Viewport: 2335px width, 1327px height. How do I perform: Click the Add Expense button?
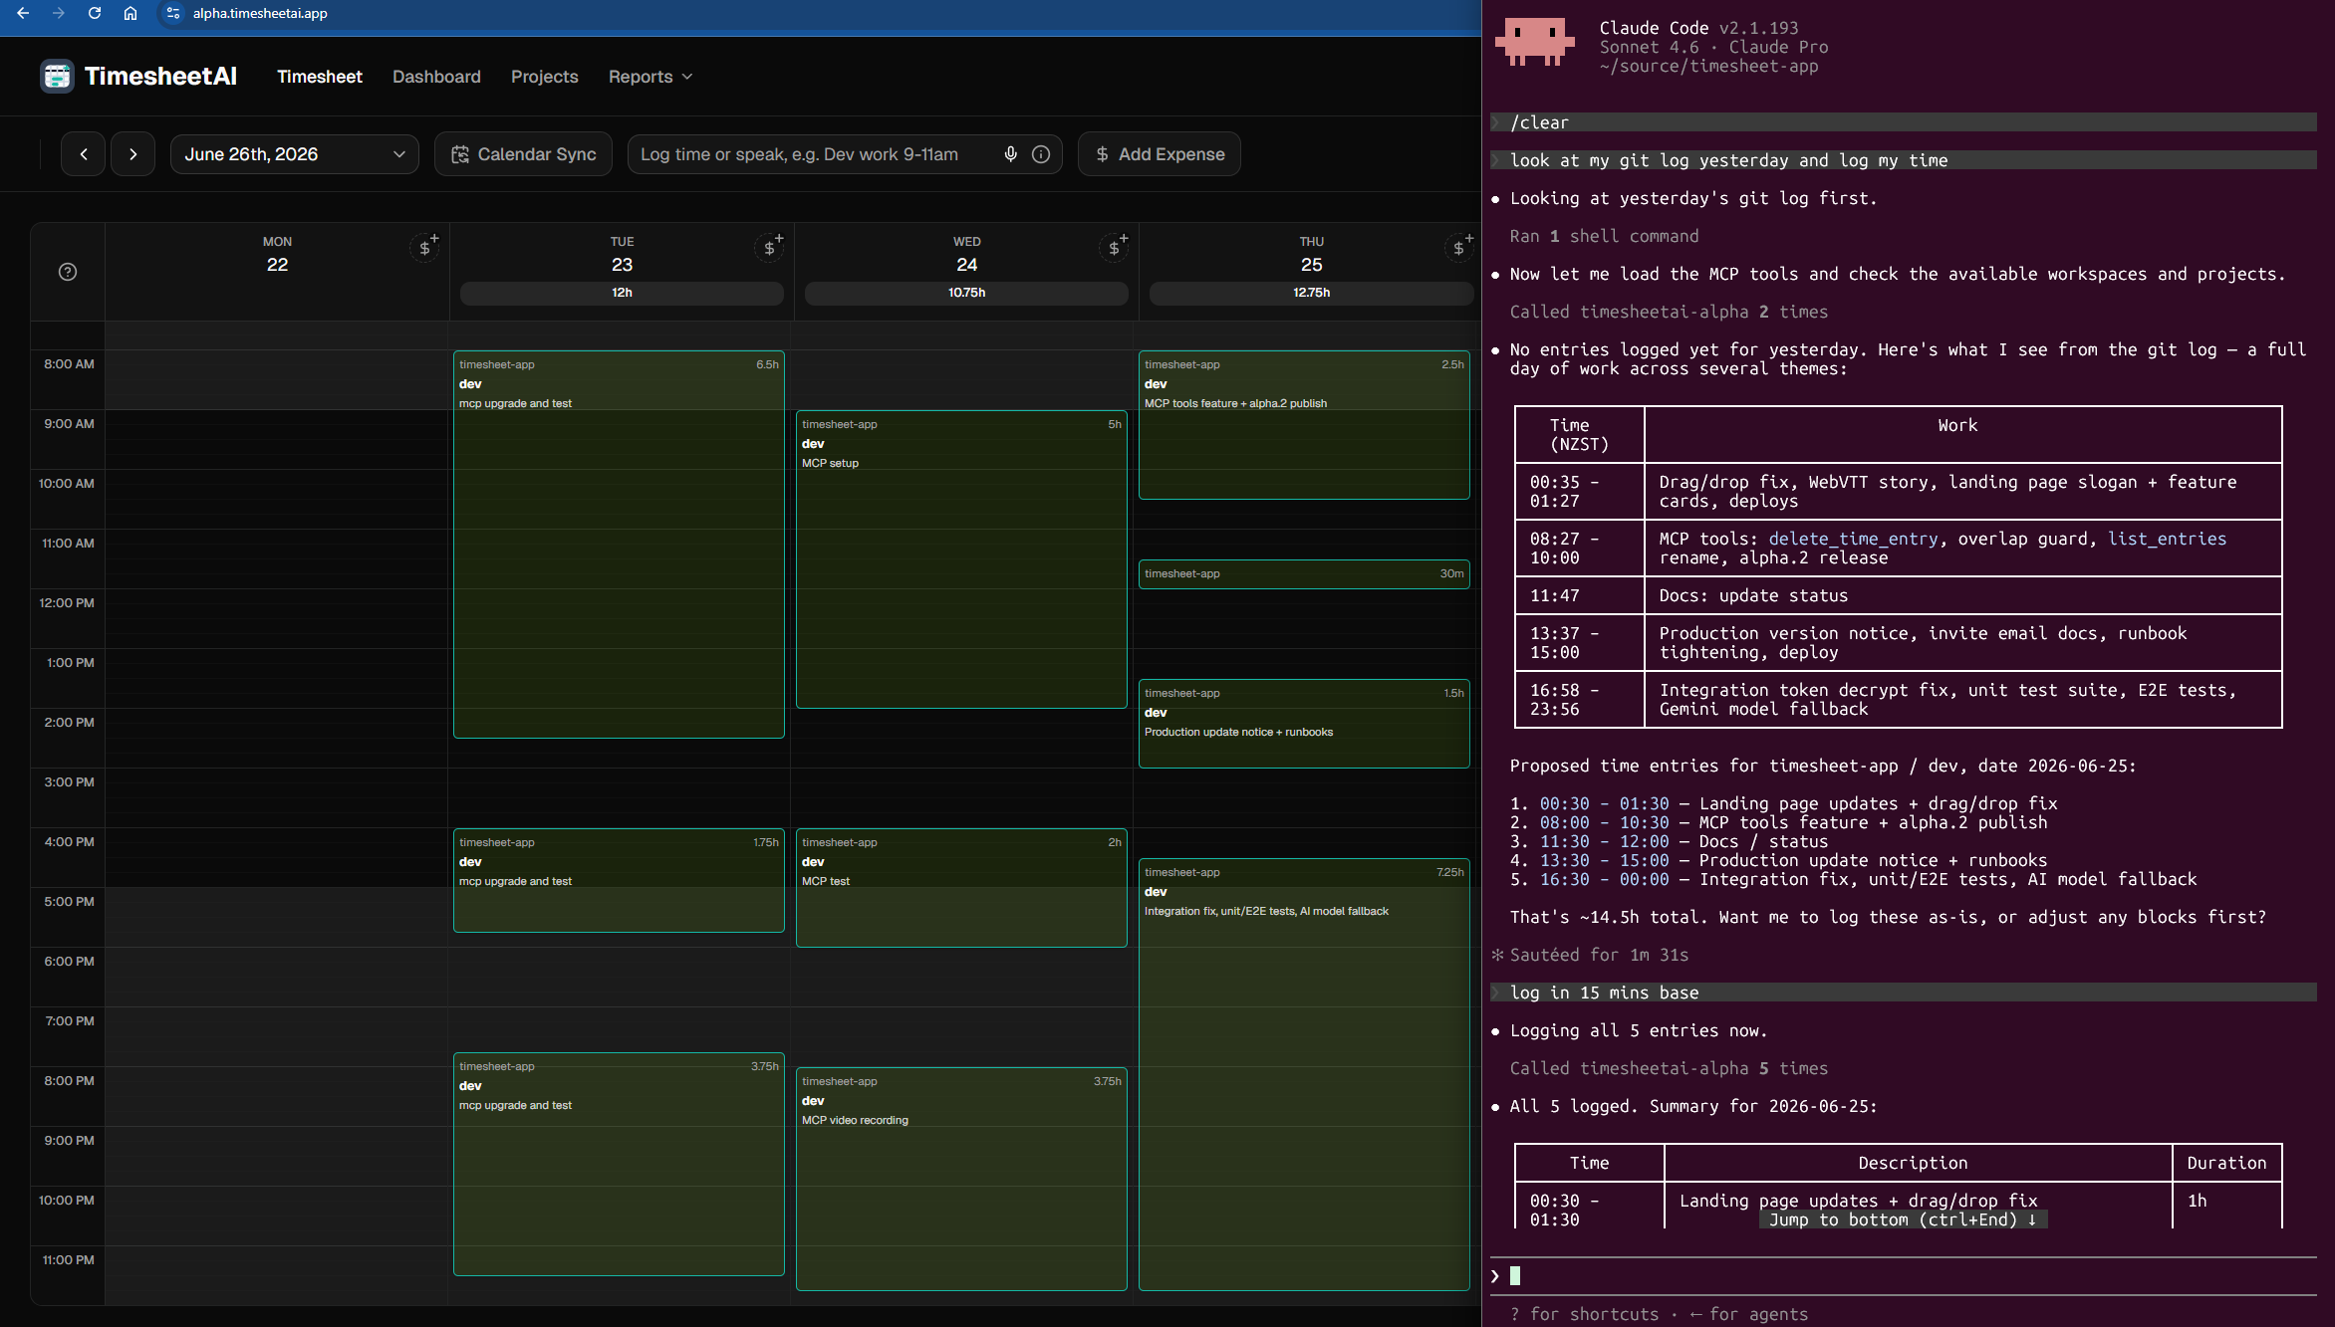[1160, 154]
